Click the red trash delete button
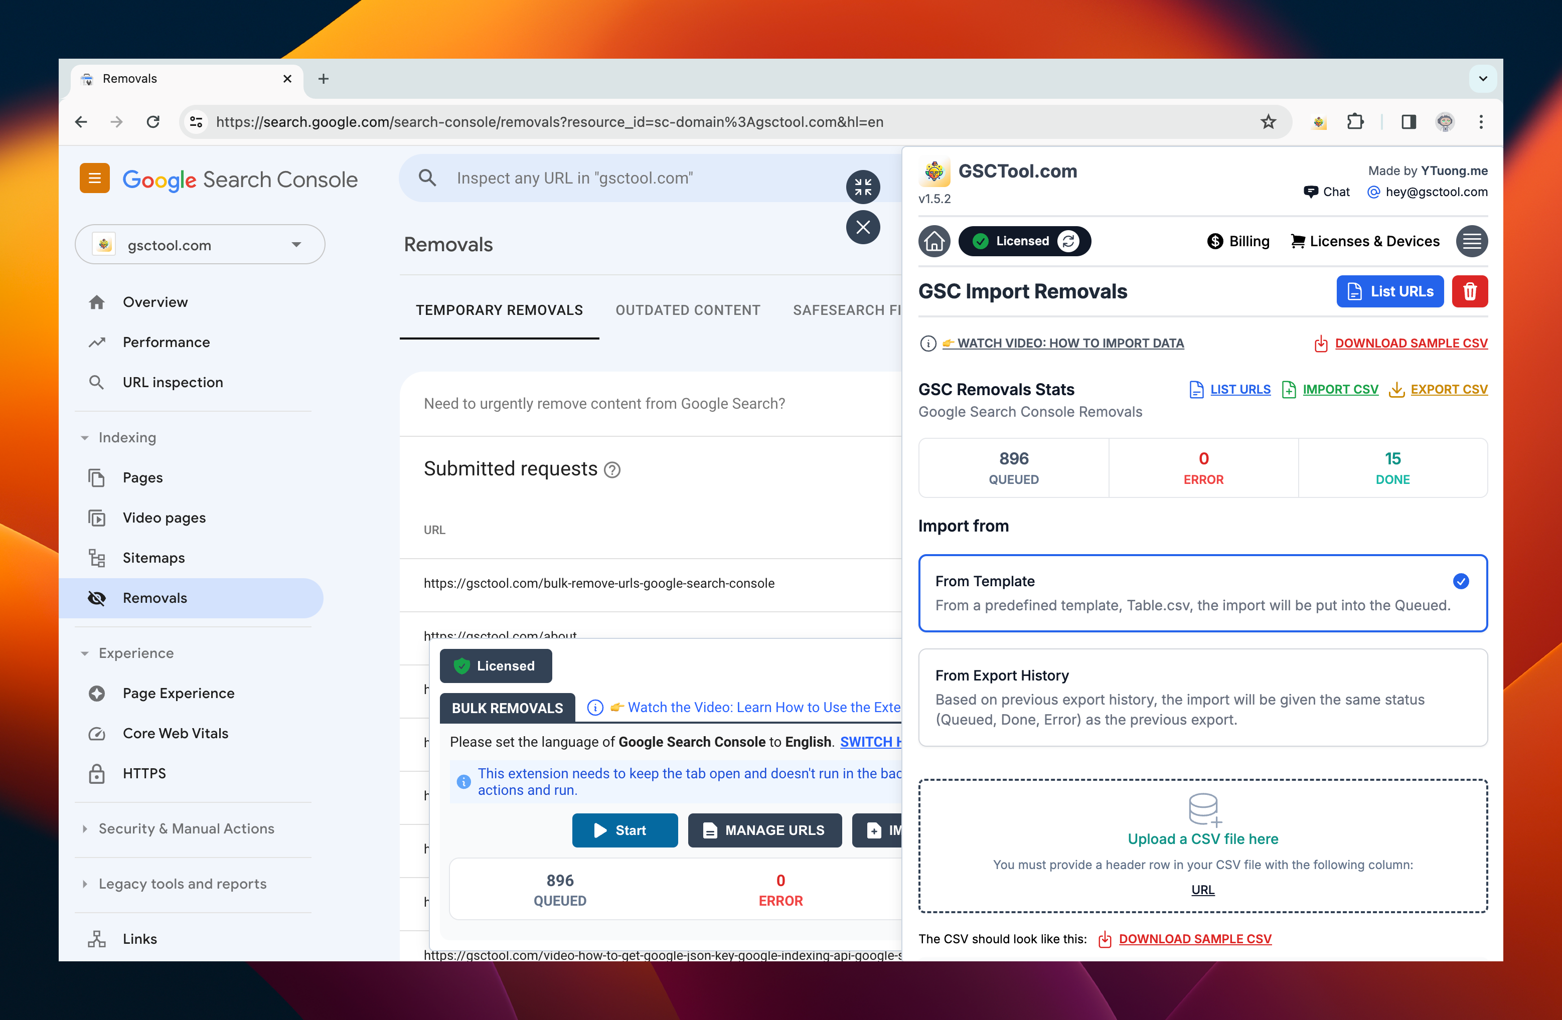The height and width of the screenshot is (1020, 1562). click(1470, 291)
